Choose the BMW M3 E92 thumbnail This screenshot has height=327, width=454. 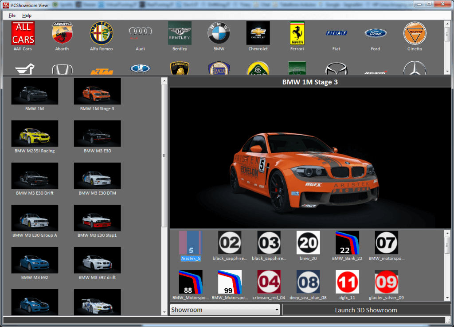35,260
